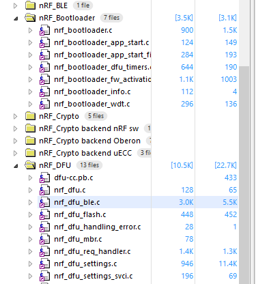The height and width of the screenshot is (284, 256).
Task: Click the nrf_bootloader.c file icon
Action: tap(44, 30)
